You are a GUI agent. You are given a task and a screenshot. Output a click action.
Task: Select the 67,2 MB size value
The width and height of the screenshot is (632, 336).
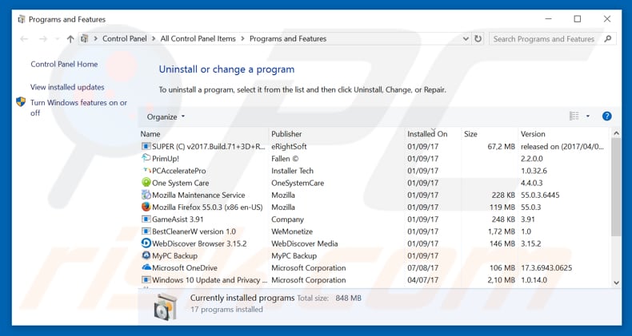[x=501, y=147]
